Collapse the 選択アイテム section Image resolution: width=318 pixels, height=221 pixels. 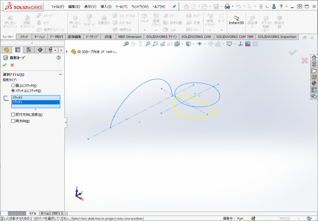click(60, 75)
